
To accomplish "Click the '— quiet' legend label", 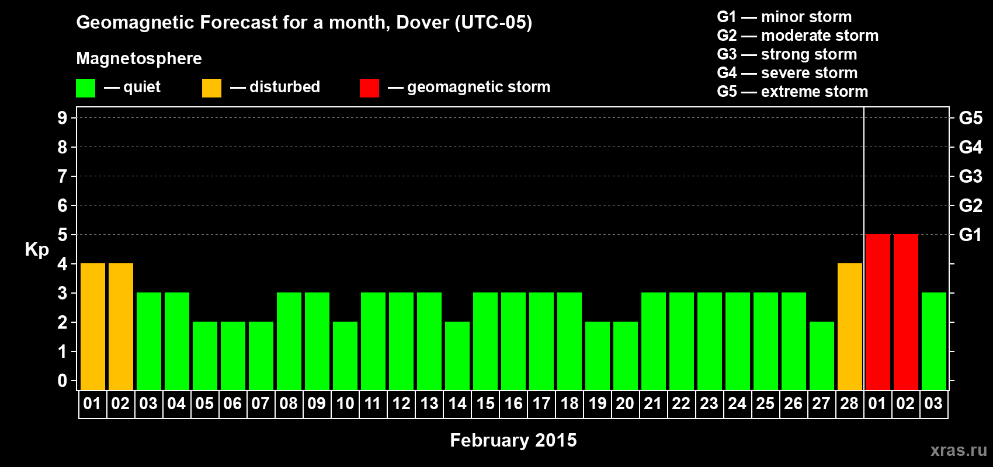I will pyautogui.click(x=132, y=87).
